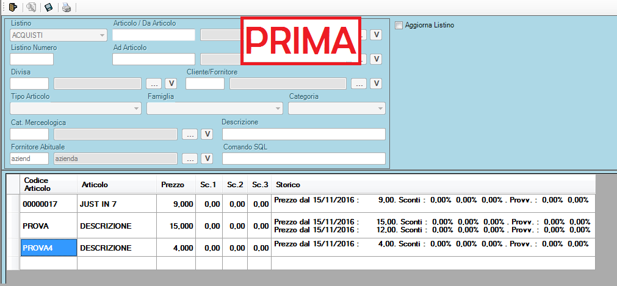Click the Storico line with price 12,00

coord(432,229)
